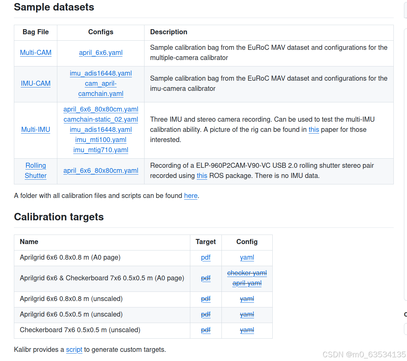Download the Multi-IMU bag file
Image resolution: width=407 pixels, height=361 pixels.
[x=36, y=129]
